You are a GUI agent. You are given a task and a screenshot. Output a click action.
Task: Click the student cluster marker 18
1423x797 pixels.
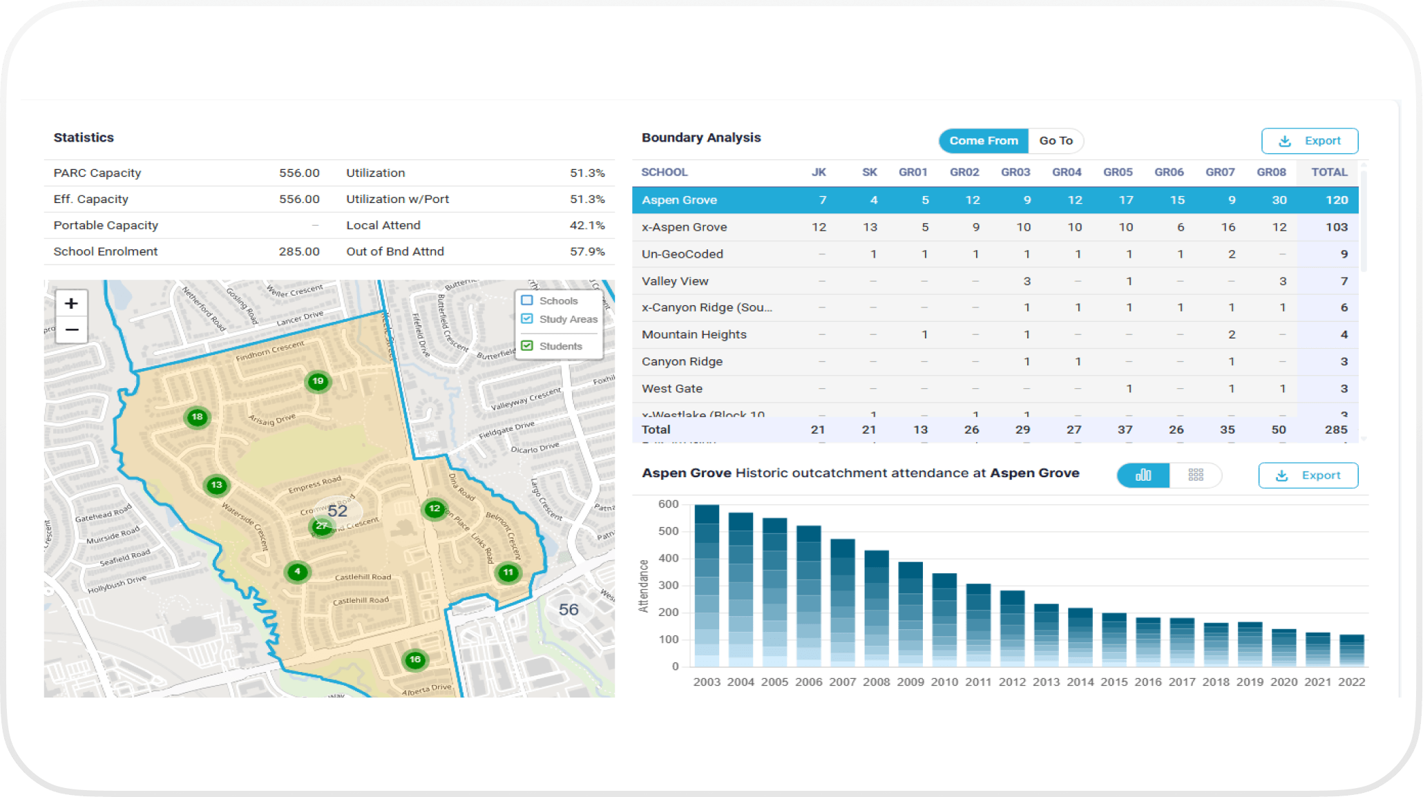pos(198,417)
